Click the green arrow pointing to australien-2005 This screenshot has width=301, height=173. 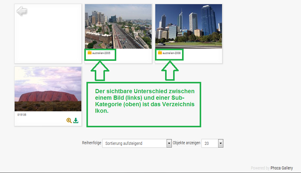point(100,71)
